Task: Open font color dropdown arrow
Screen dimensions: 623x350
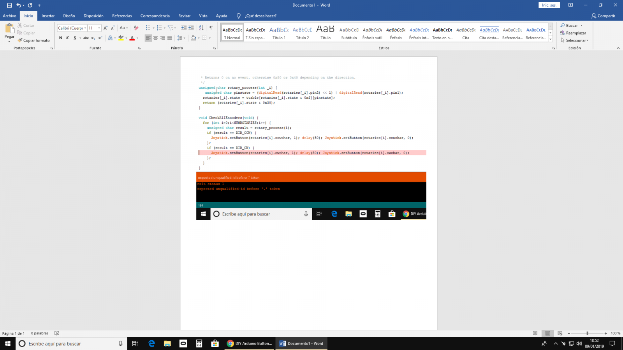Action: (137, 38)
